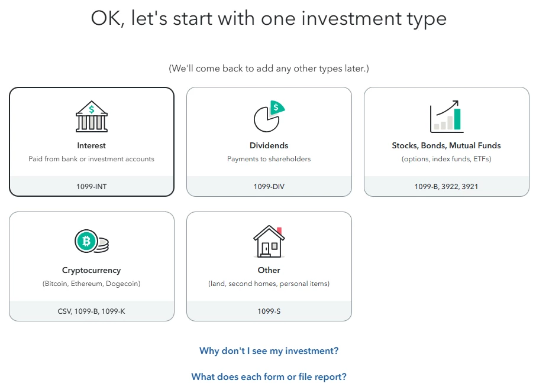Click the Bitcoin coin Cryptocurrency icon

91,241
